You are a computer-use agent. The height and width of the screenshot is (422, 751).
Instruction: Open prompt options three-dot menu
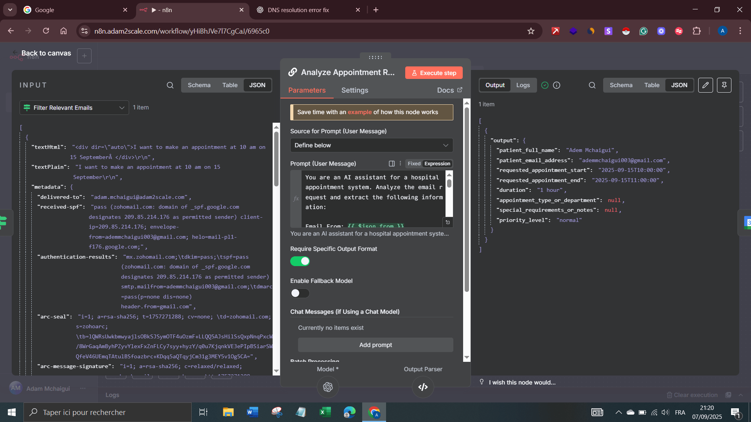click(400, 163)
